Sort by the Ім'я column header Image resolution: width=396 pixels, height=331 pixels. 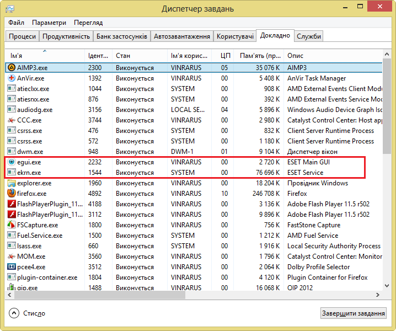click(45, 55)
